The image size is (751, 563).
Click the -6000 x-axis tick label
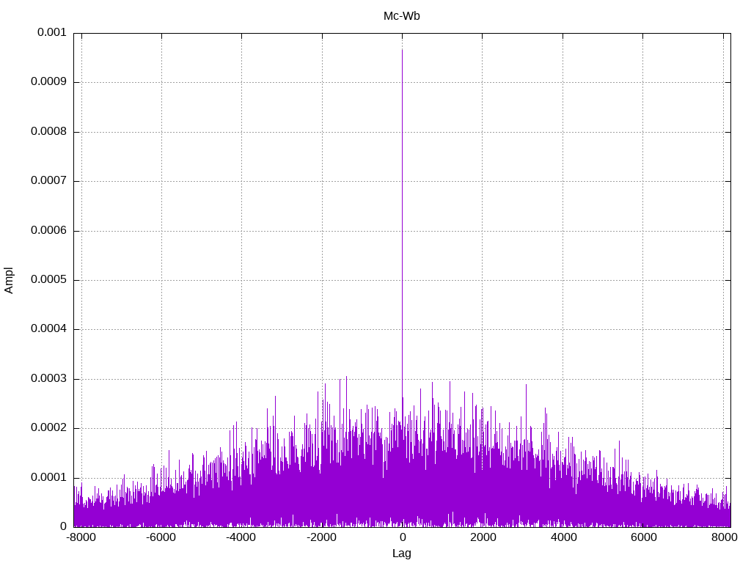[161, 538]
